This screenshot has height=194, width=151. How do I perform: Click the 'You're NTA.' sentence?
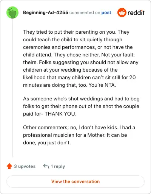102,85
